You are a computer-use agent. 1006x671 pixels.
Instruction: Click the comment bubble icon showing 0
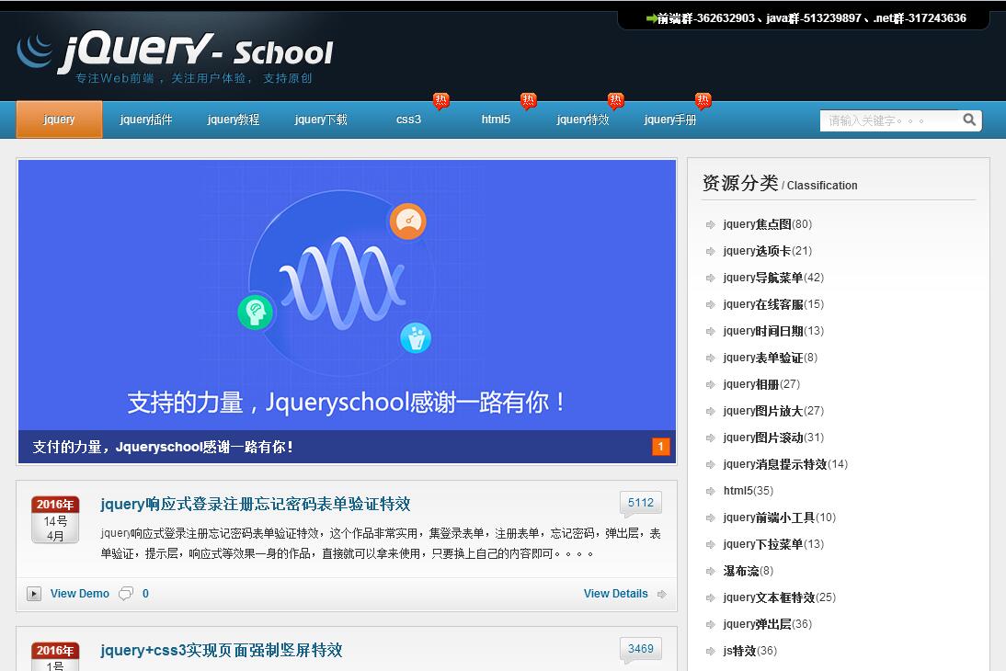126,594
